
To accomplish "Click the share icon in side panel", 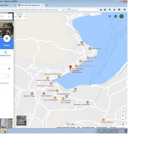I will pos(5,52).
